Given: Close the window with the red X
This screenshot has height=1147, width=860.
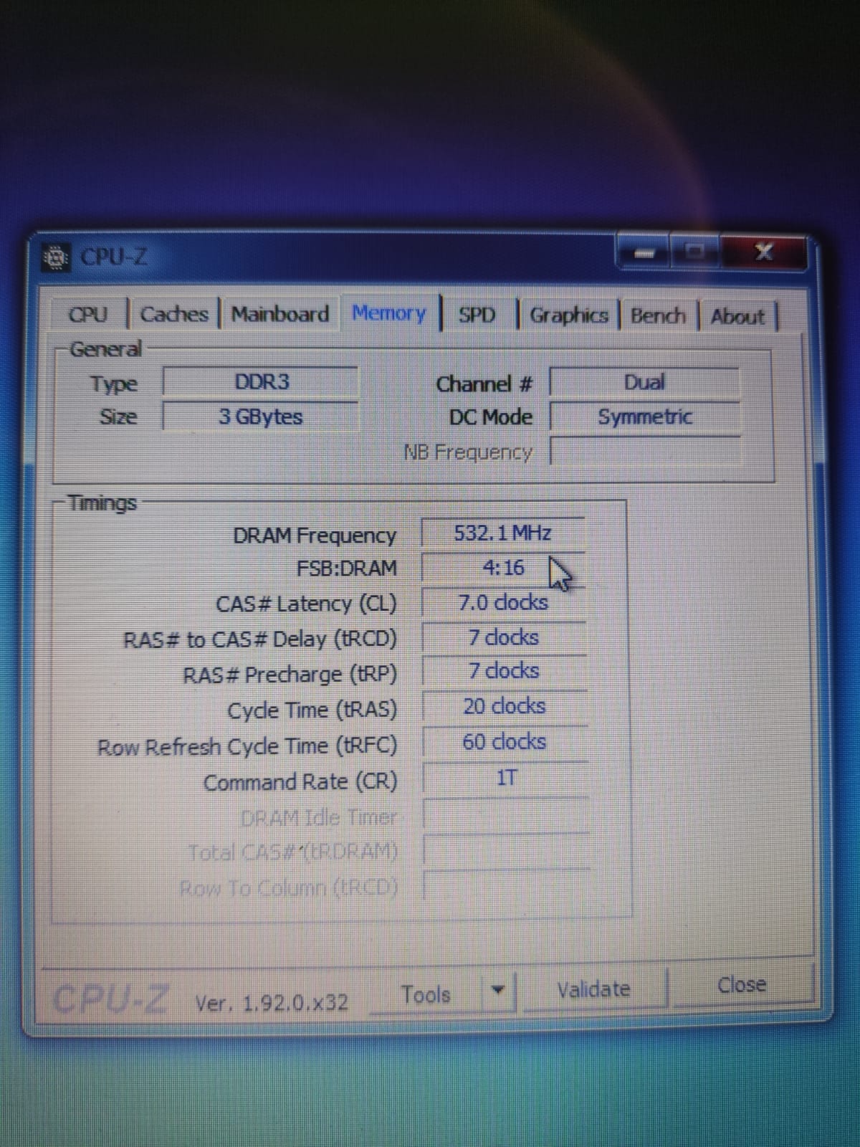Looking at the screenshot, I should (x=764, y=252).
